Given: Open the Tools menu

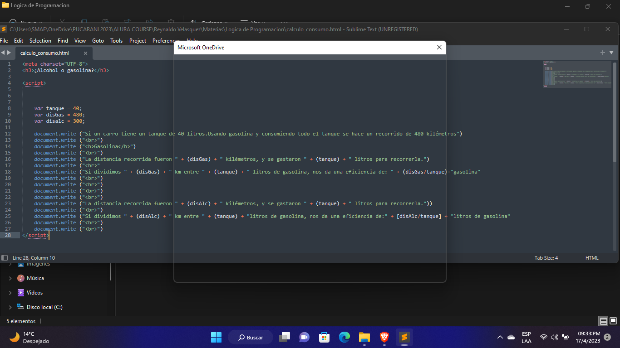Looking at the screenshot, I should 117,40.
